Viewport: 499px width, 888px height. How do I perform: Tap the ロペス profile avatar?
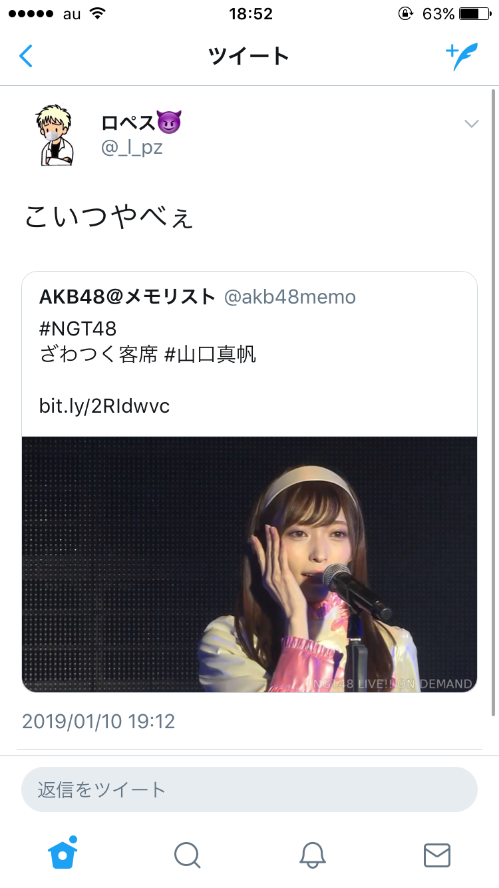click(x=54, y=134)
